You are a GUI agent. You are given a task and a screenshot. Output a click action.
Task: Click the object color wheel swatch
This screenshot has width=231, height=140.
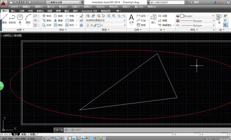[x=178, y=16]
